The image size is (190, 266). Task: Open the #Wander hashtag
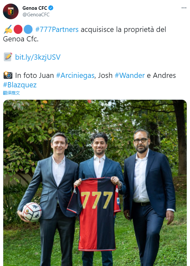click(x=130, y=76)
